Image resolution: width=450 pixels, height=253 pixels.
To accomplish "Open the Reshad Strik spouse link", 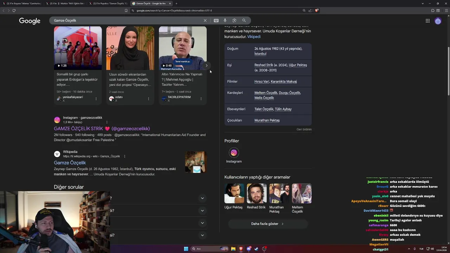I will tap(264, 65).
